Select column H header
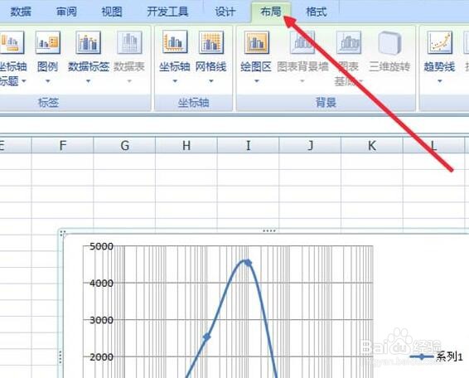Viewport: 469px width, 378px height. (x=186, y=145)
